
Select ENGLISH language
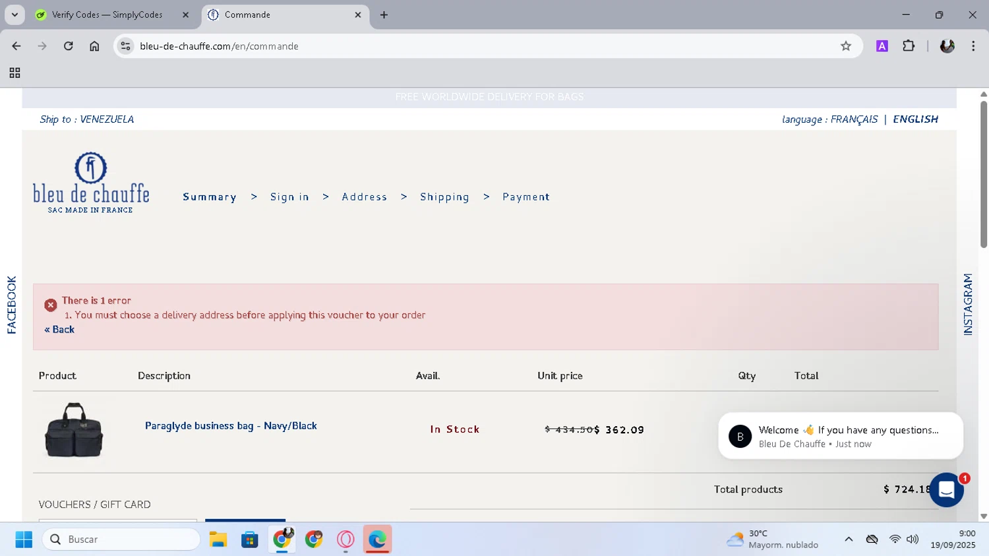coord(915,119)
